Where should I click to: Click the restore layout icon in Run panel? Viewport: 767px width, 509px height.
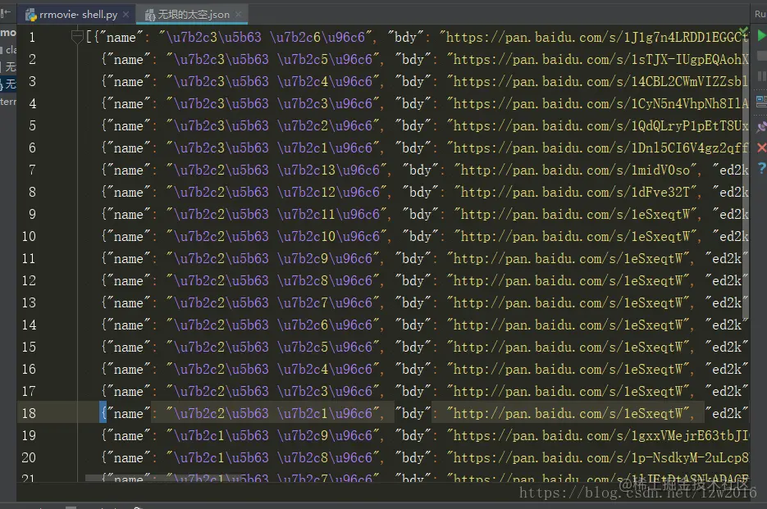tap(761, 102)
